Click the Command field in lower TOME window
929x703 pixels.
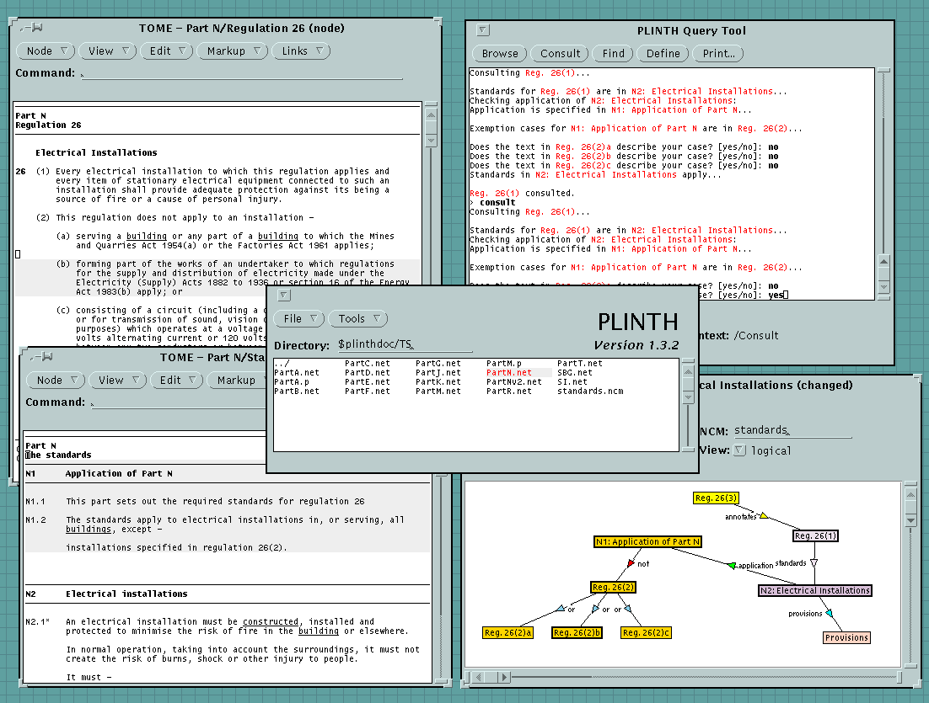(178, 402)
